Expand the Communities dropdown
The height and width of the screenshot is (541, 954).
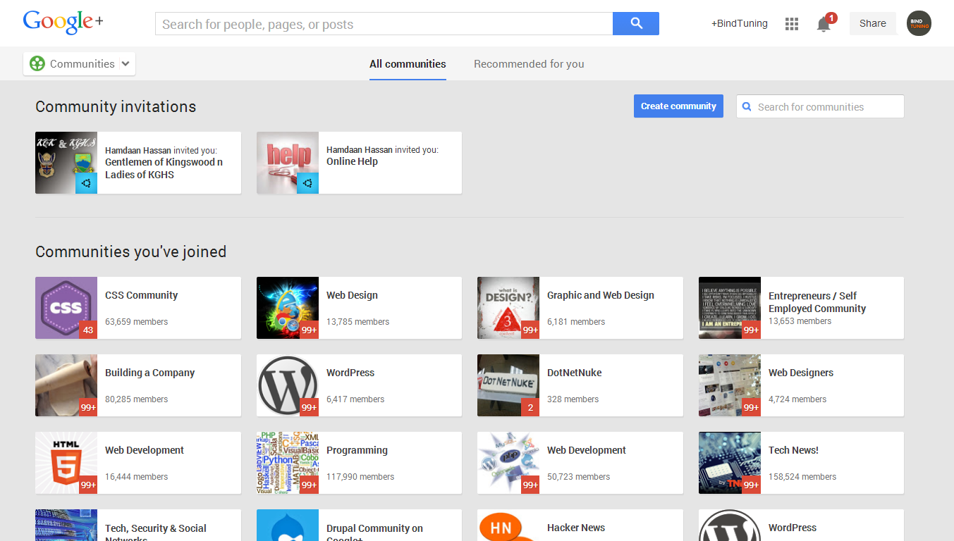pyautogui.click(x=80, y=63)
